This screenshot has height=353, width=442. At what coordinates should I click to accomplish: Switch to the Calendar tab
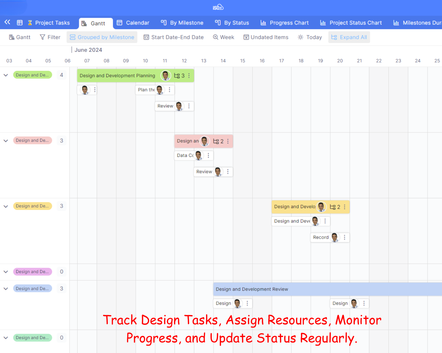coord(133,23)
